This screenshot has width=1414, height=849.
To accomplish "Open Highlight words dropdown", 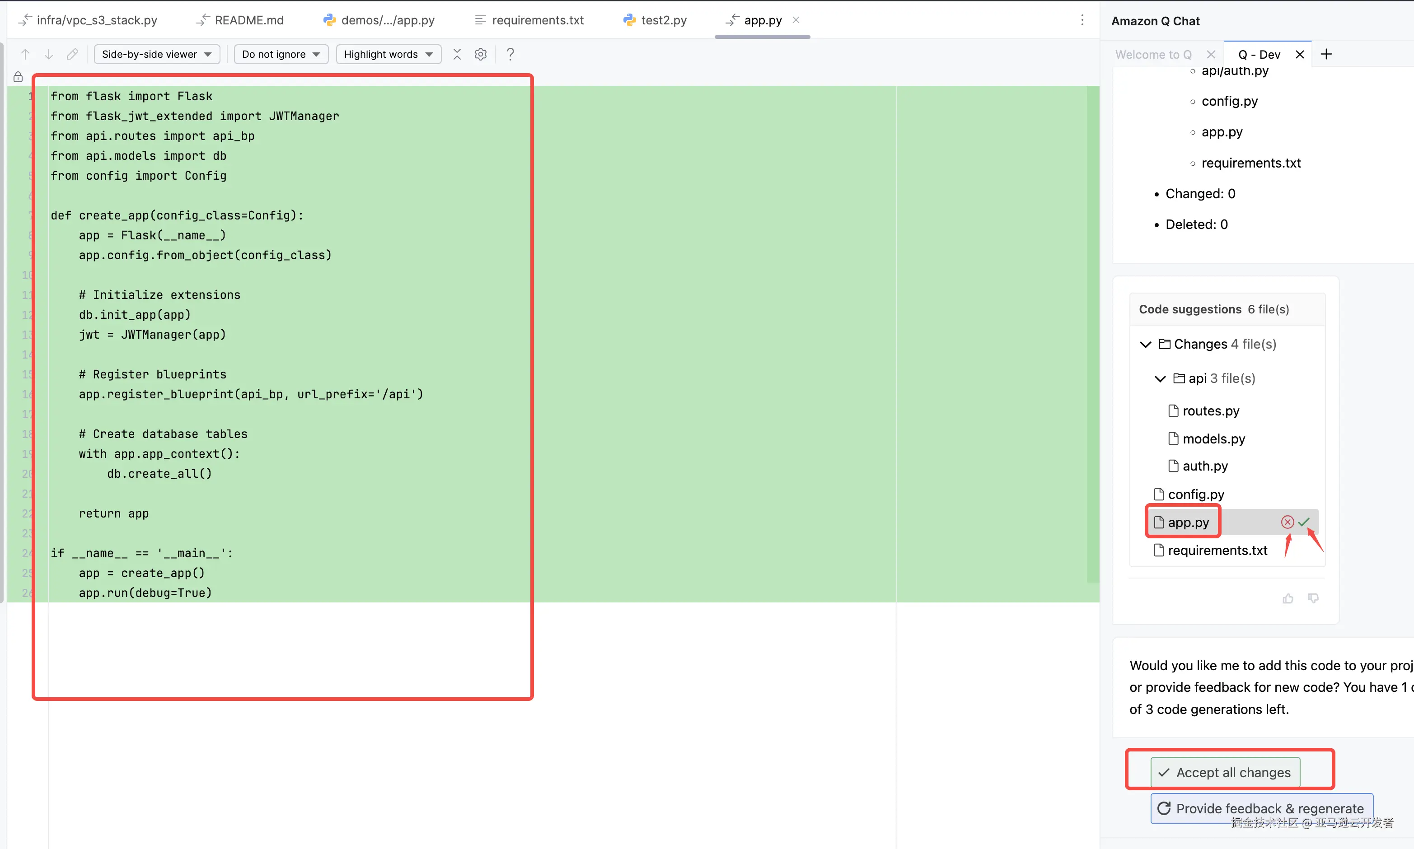I will 388,54.
